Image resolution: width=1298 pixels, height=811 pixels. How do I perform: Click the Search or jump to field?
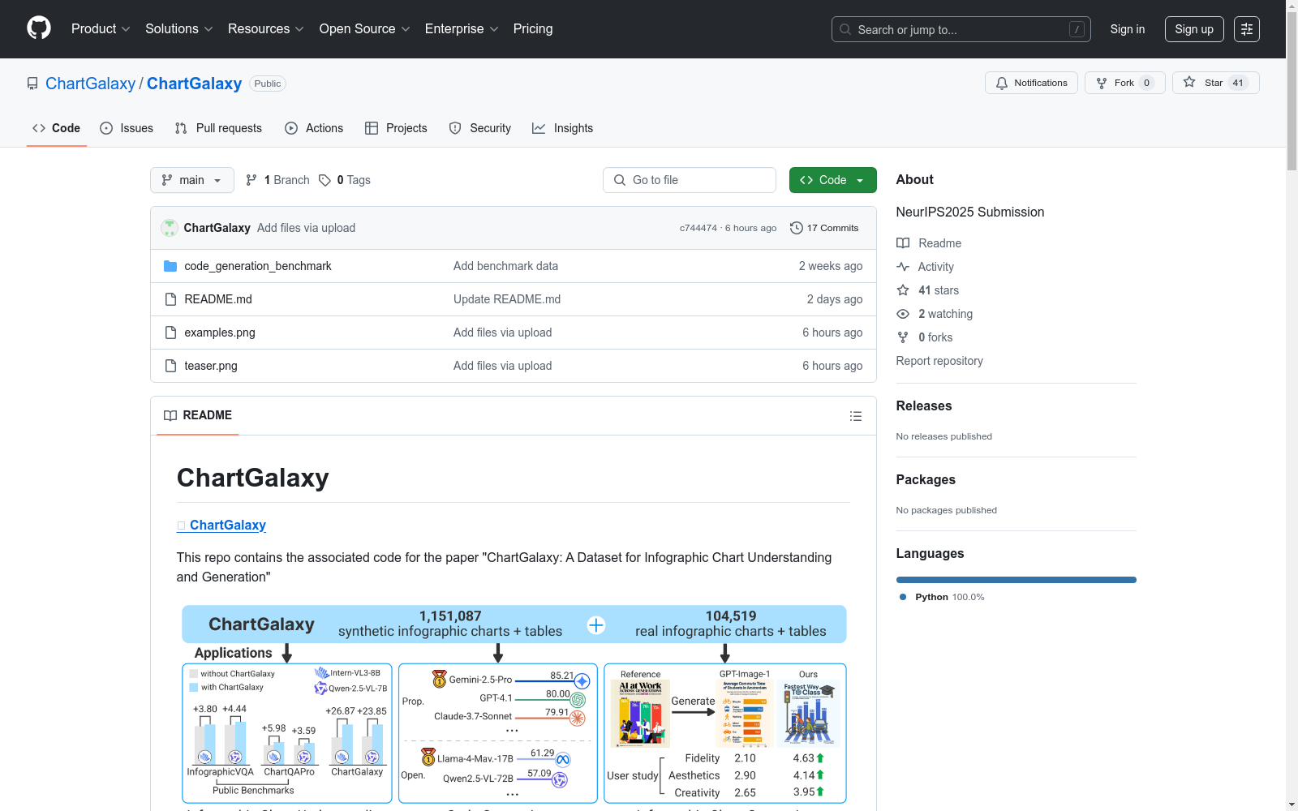[x=961, y=29]
